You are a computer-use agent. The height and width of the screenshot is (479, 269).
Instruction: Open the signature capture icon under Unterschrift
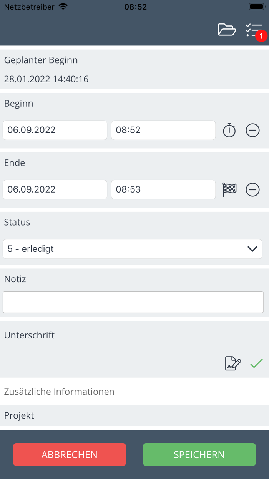point(232,363)
